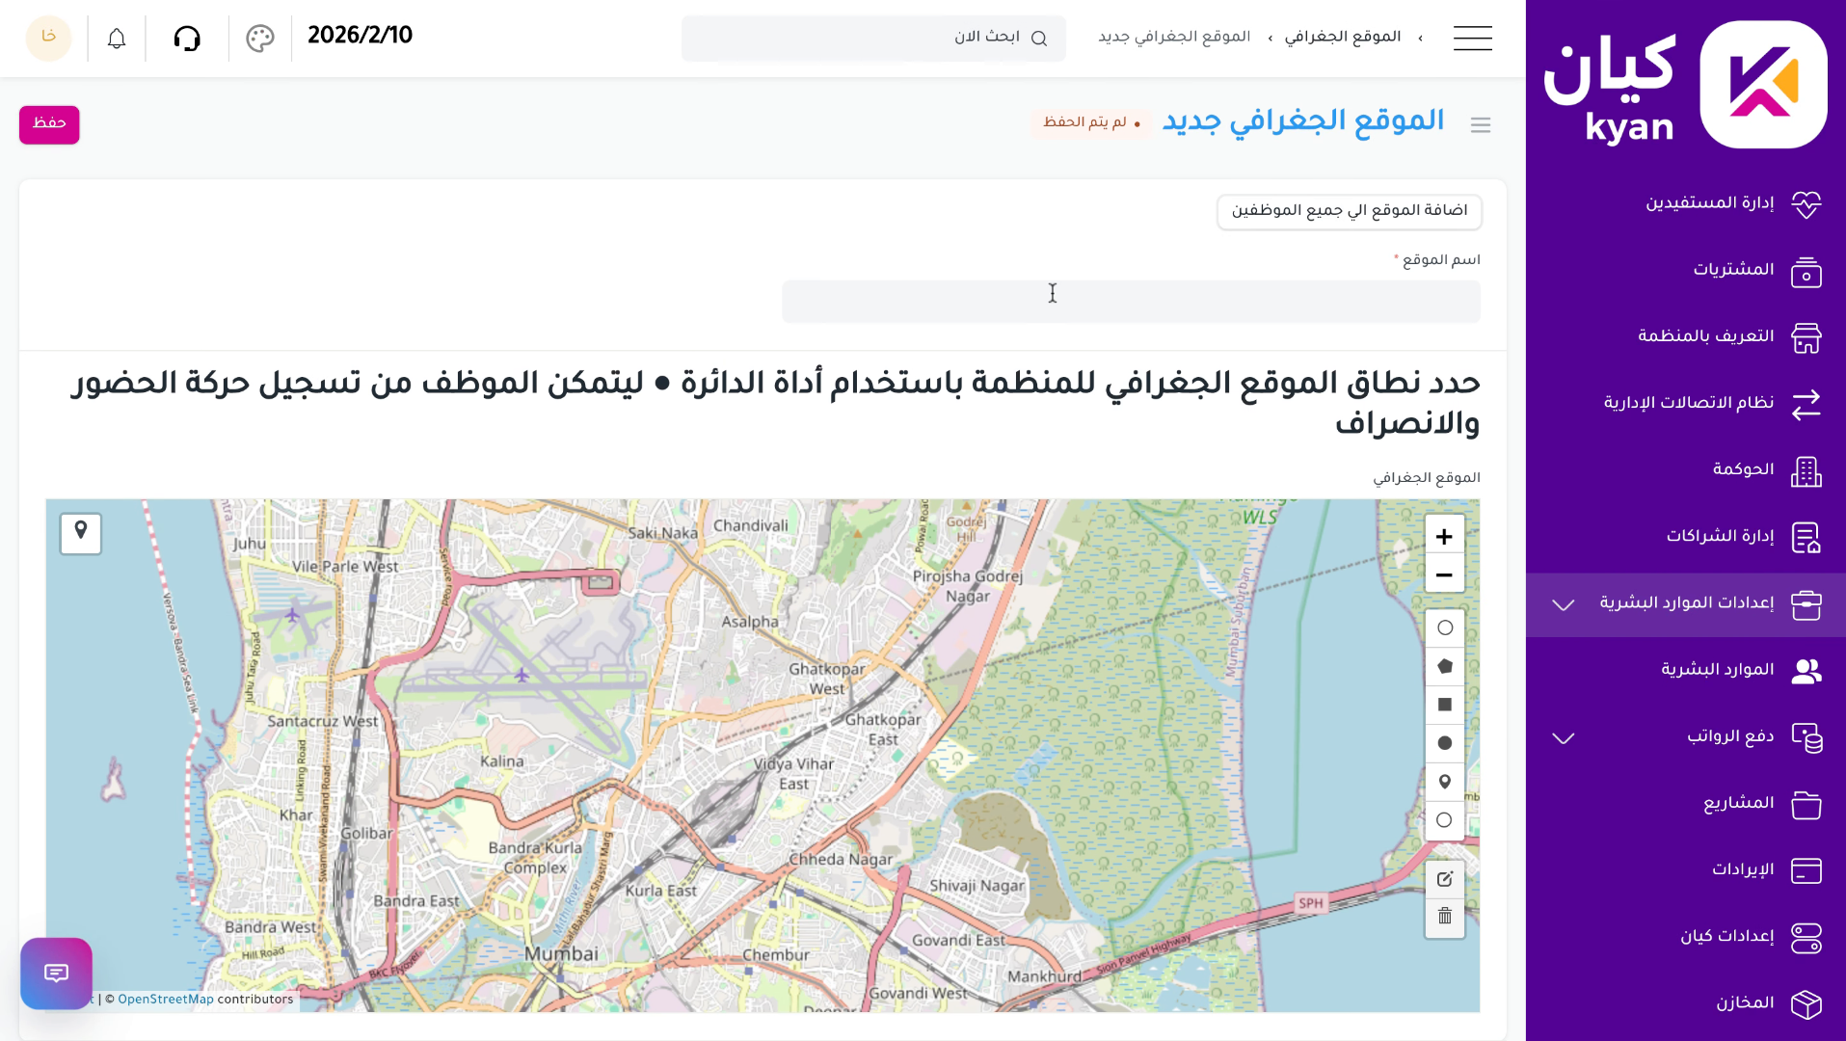1846x1041 pixels.
Task: Click the current location icon on the map
Action: [80, 533]
